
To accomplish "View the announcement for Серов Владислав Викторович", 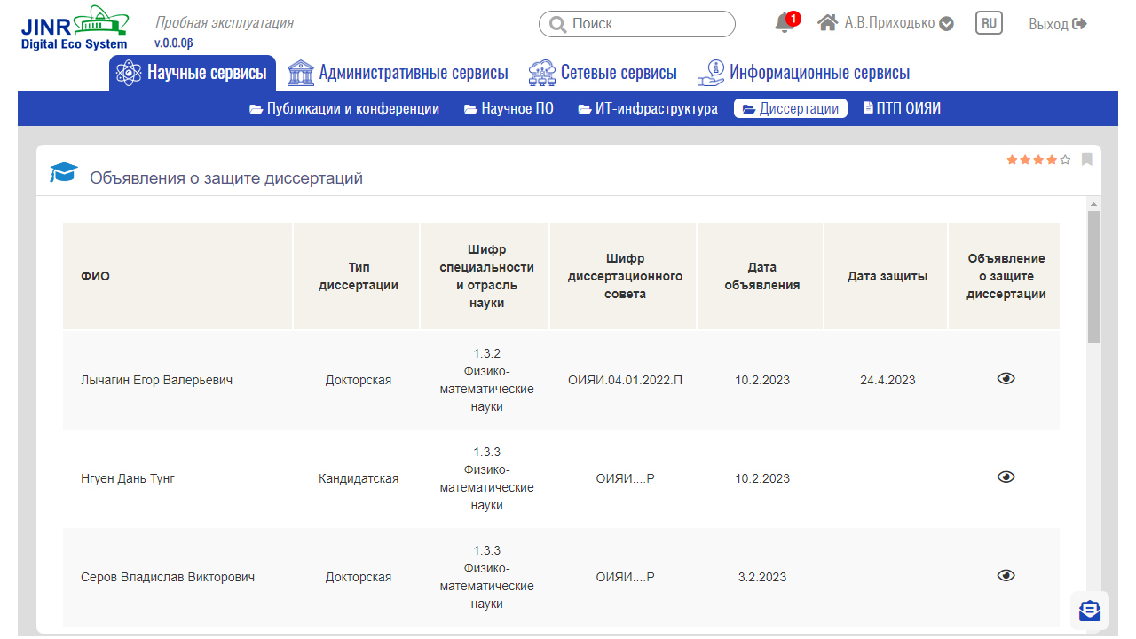I will [1005, 576].
